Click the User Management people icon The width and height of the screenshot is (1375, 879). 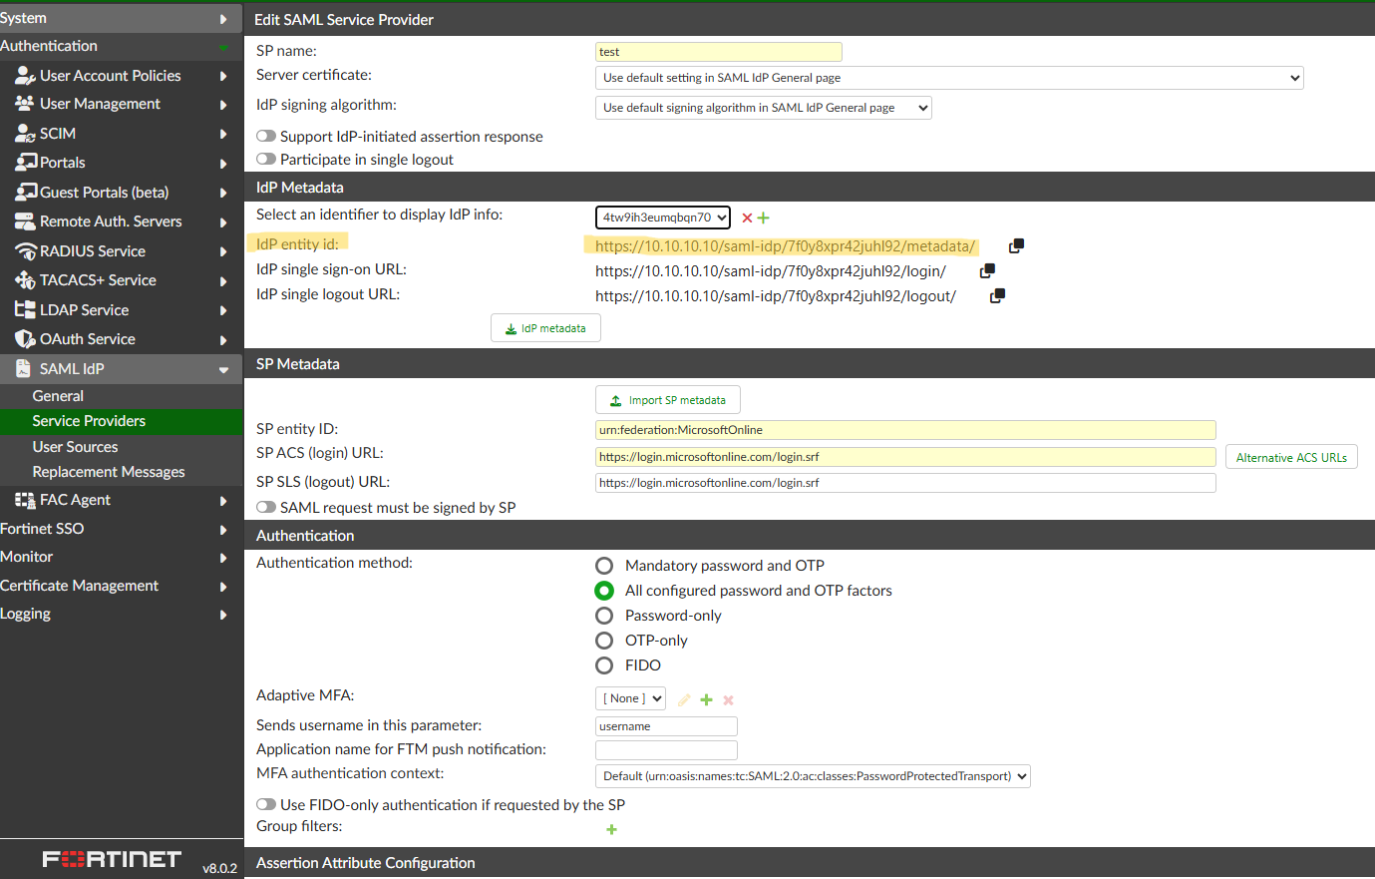pos(25,104)
